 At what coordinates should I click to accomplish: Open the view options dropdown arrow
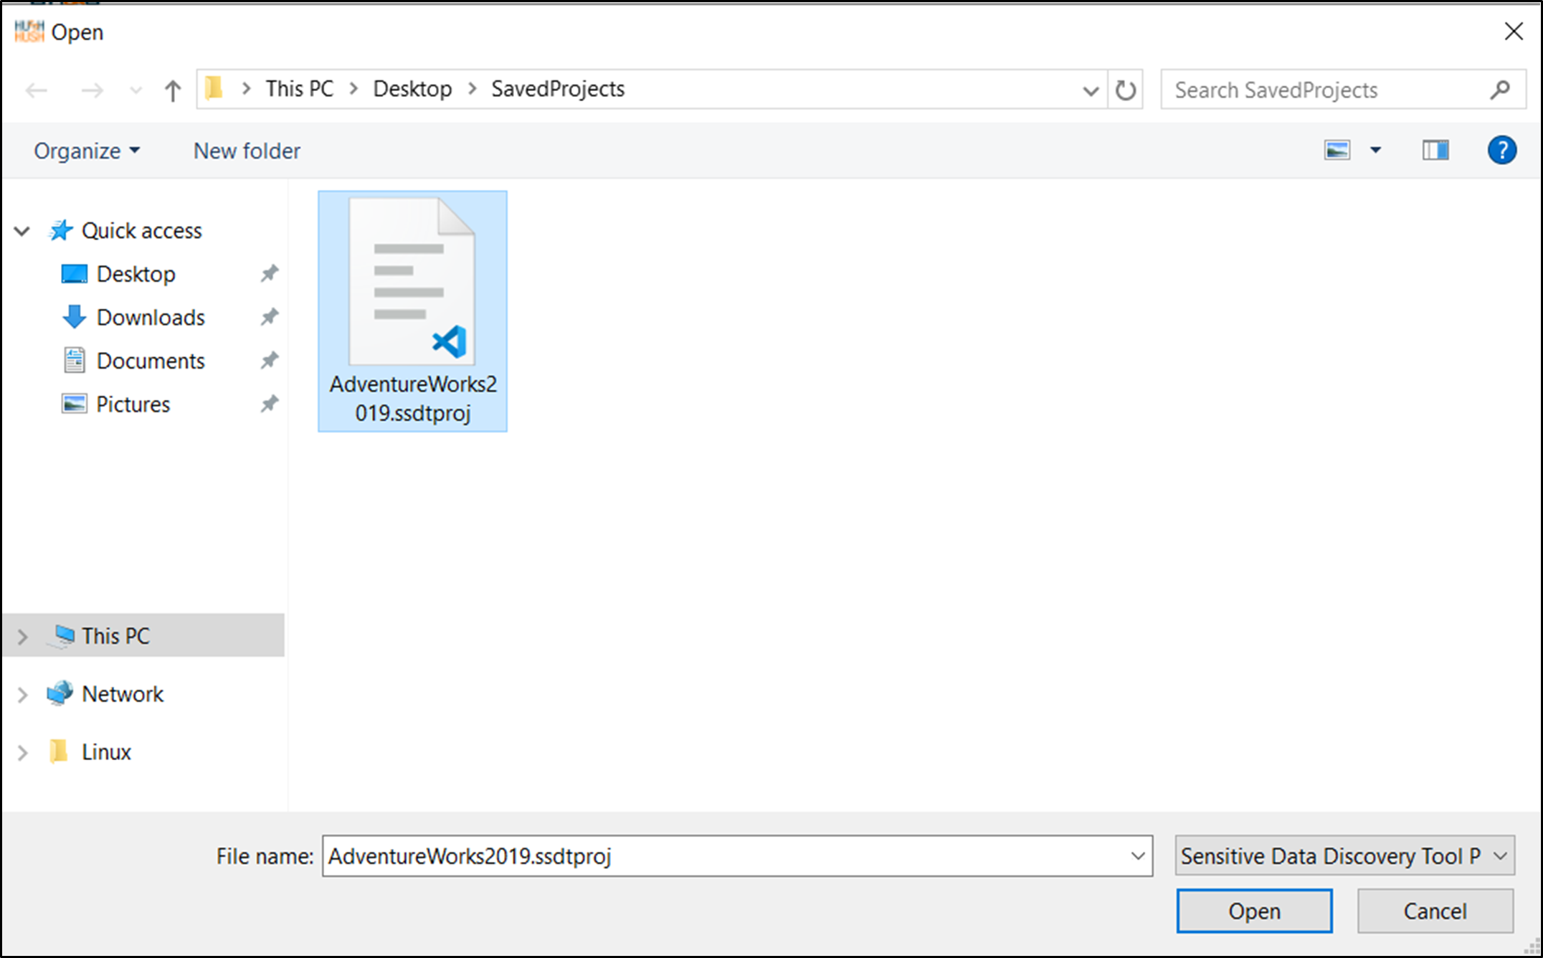1375,151
